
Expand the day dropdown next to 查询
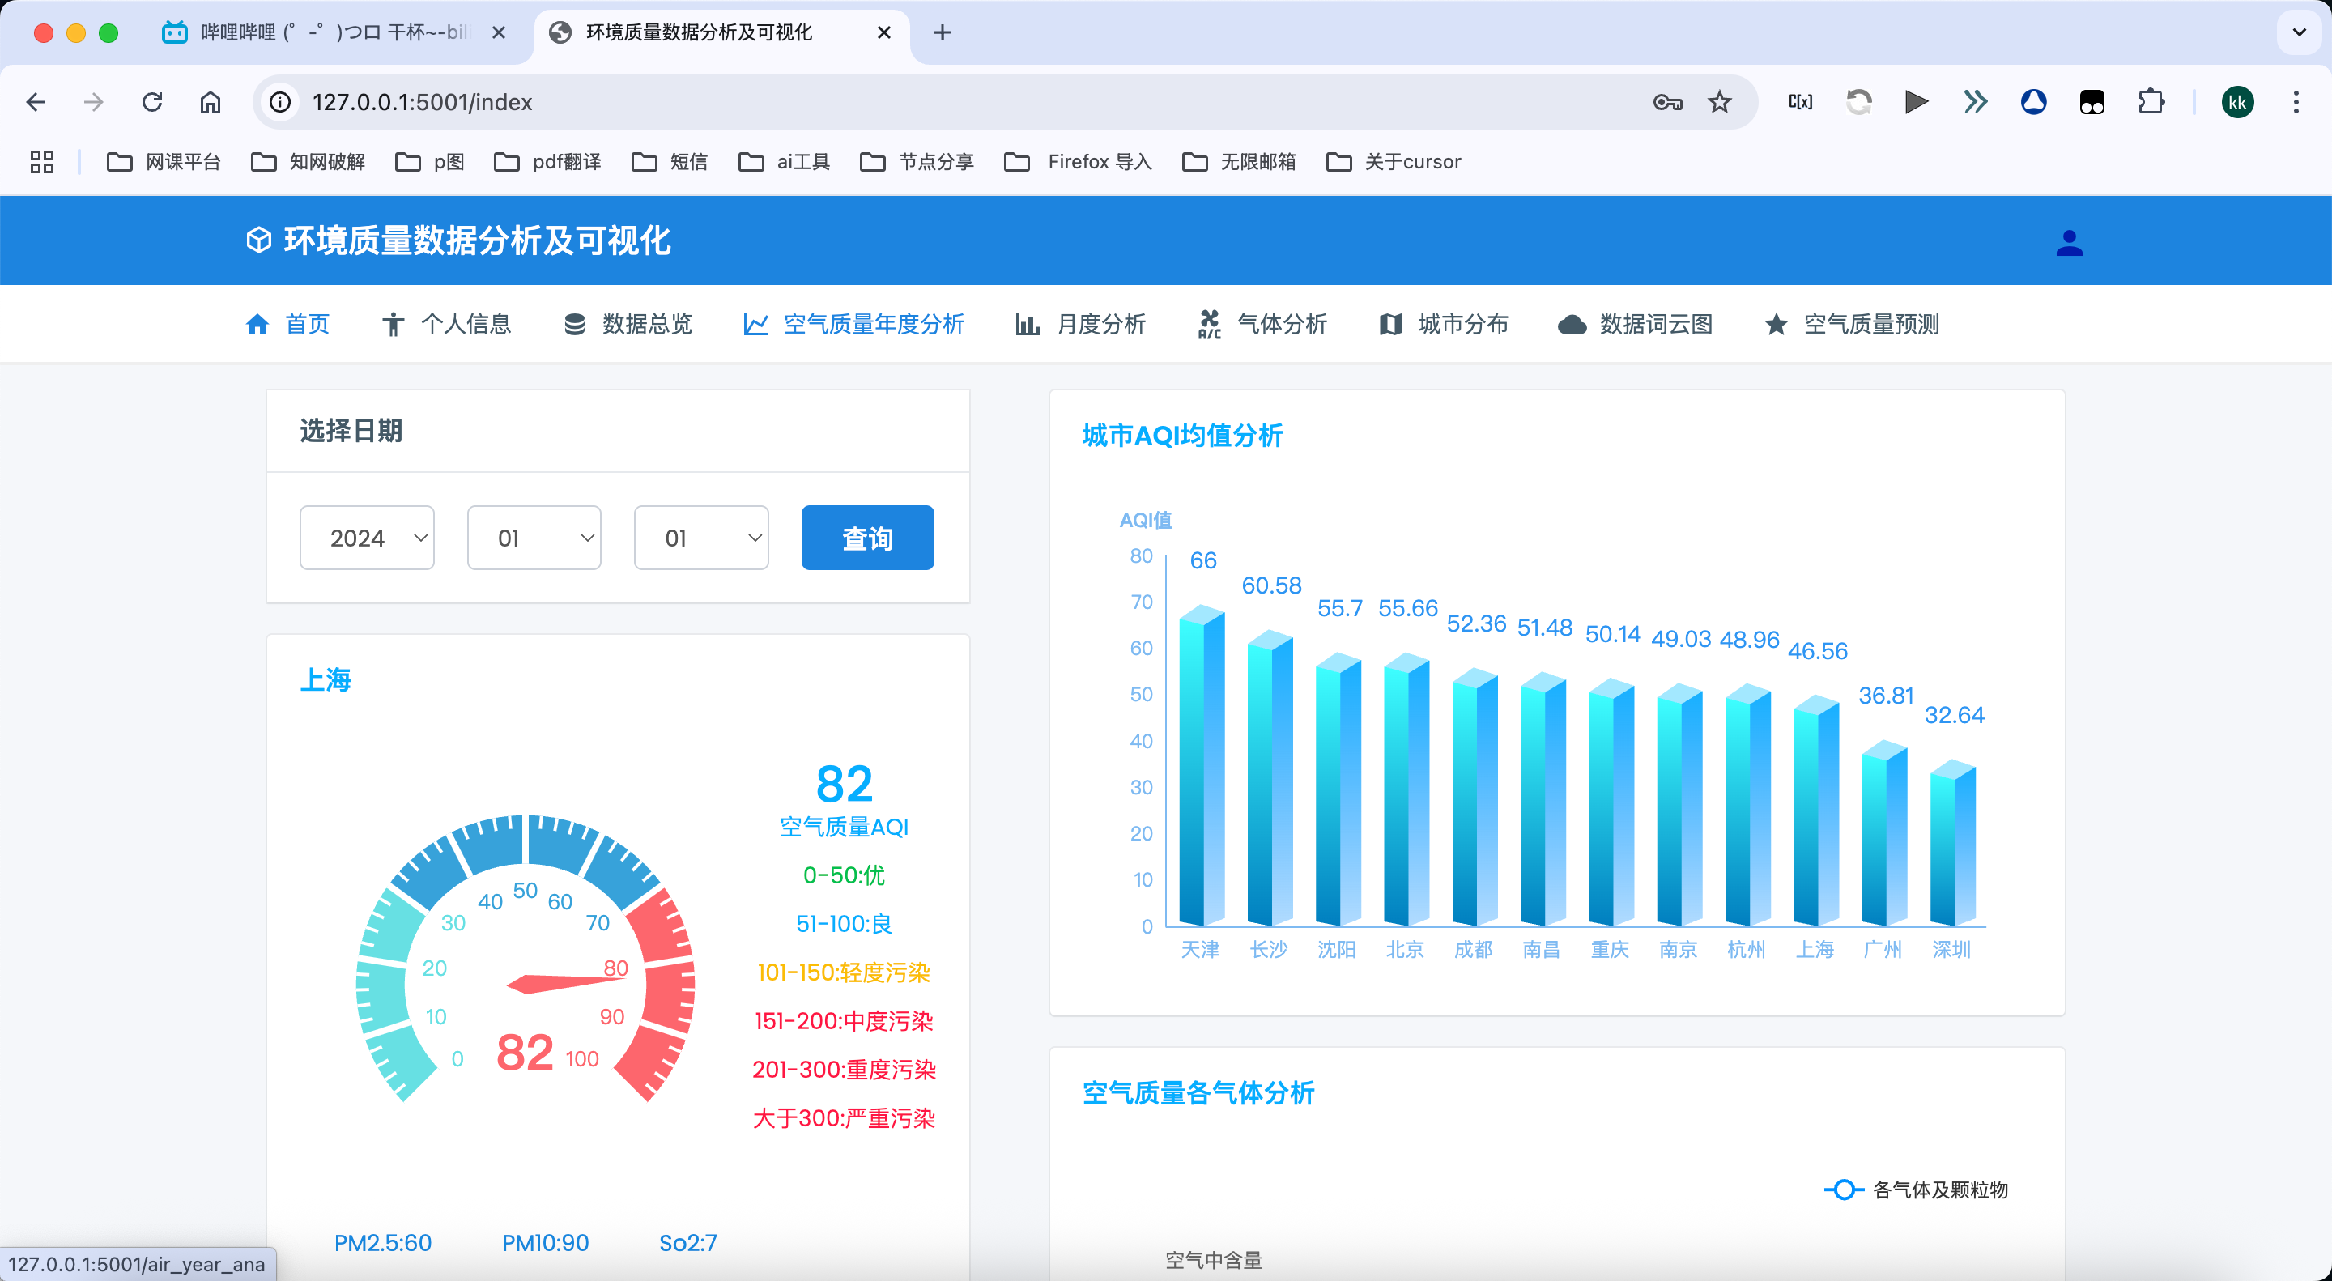[x=700, y=538]
